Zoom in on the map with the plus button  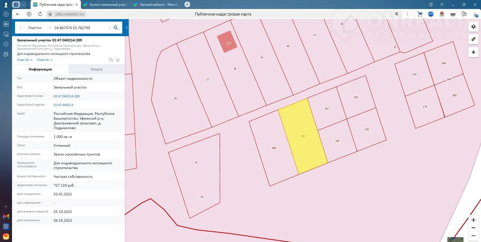[x=473, y=220]
